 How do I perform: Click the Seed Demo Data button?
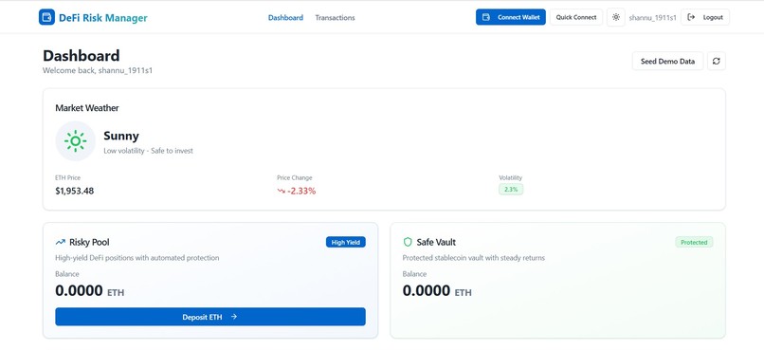click(667, 62)
